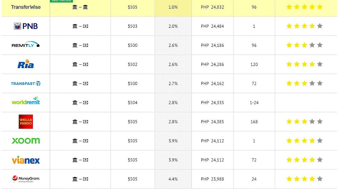Open the Xoom logo
Image resolution: width=339 pixels, height=191 pixels.
tap(26, 141)
